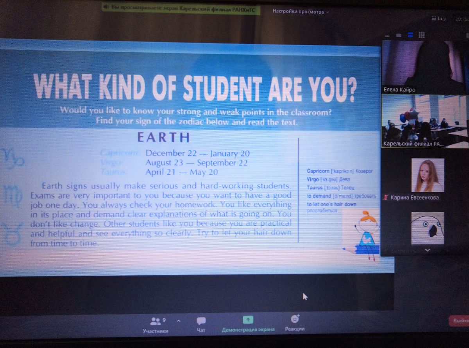Select the blue stacked thumbnails view
The width and height of the screenshot is (469, 348).
tap(410, 35)
